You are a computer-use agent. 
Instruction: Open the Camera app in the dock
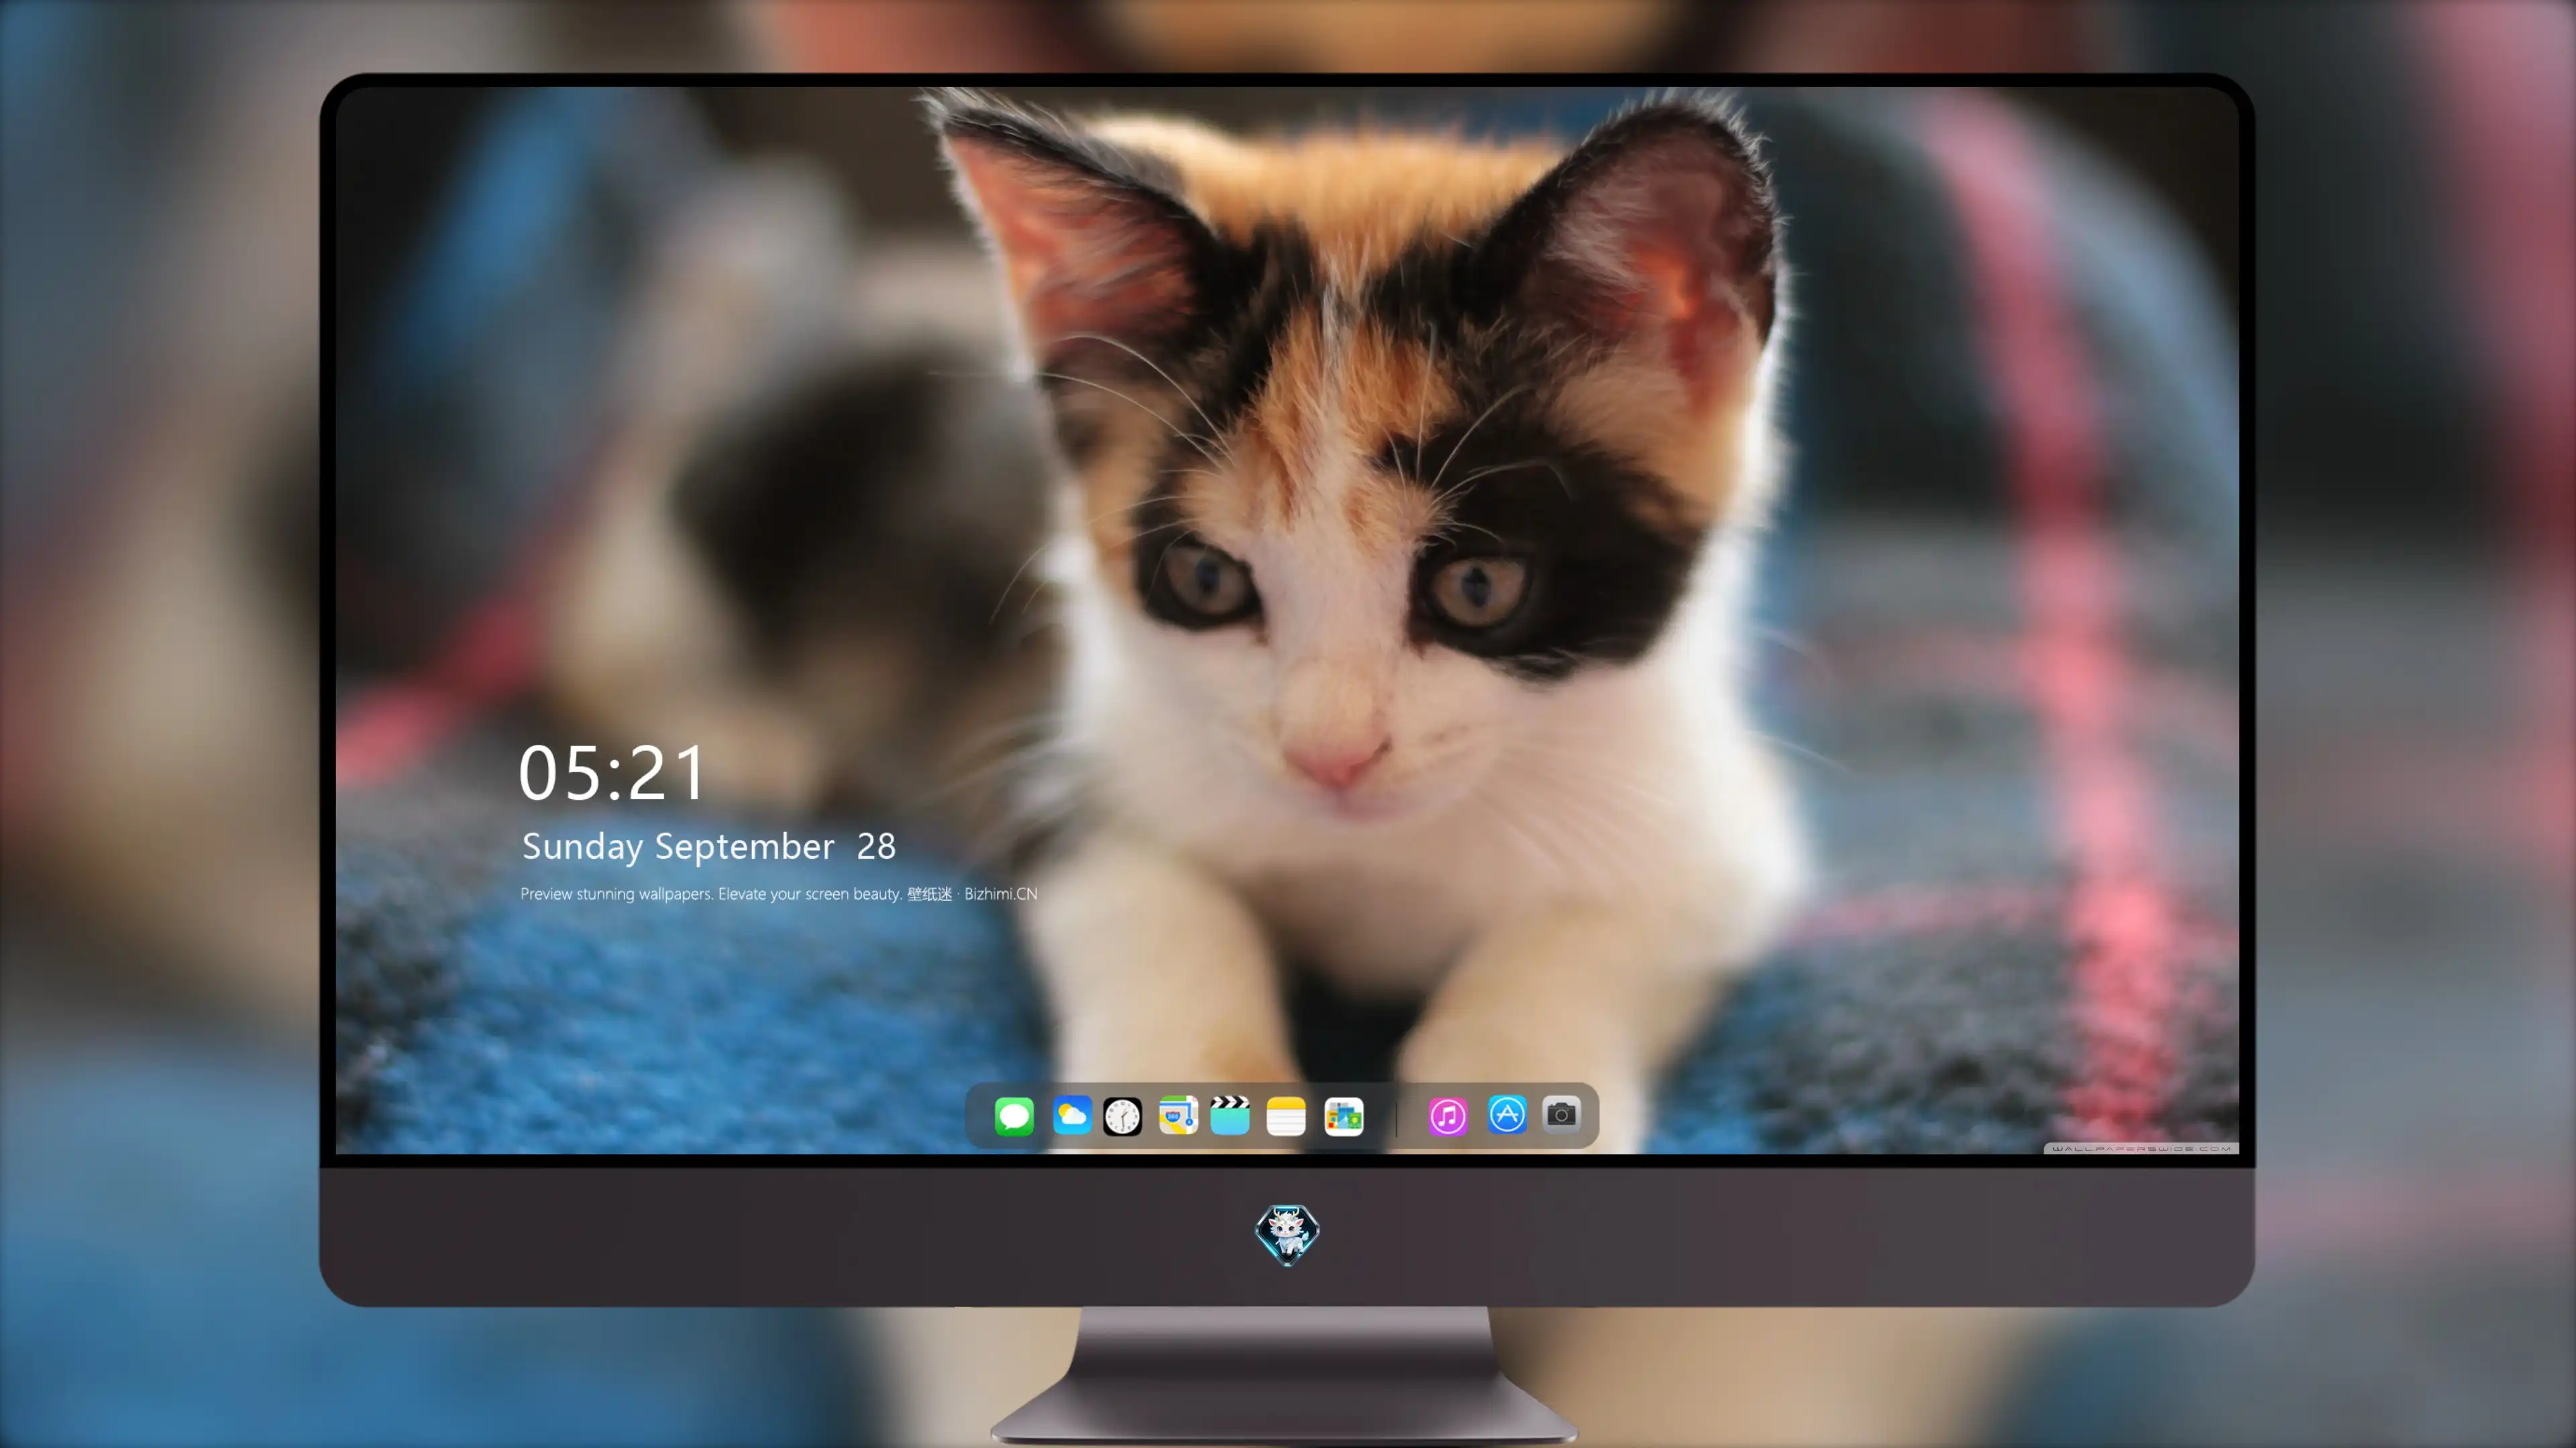pyautogui.click(x=1561, y=1114)
